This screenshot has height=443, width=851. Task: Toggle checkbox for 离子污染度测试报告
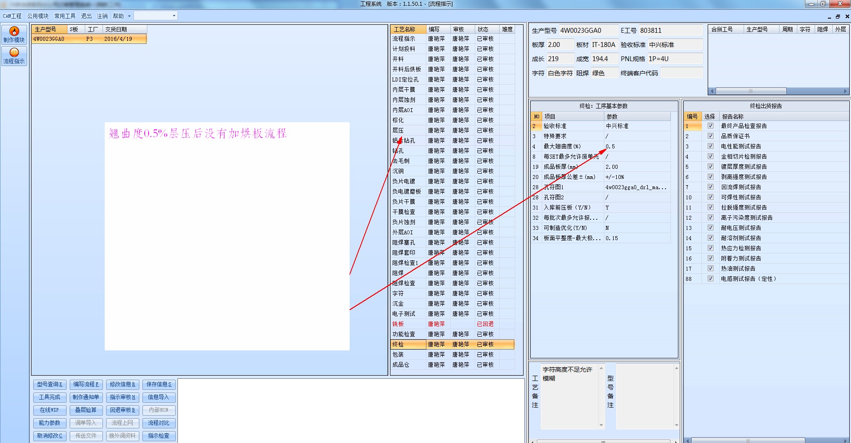point(710,218)
